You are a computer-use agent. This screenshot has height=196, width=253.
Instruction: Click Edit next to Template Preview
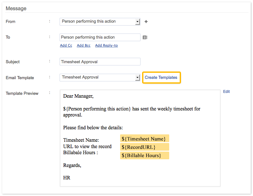[x=226, y=92]
